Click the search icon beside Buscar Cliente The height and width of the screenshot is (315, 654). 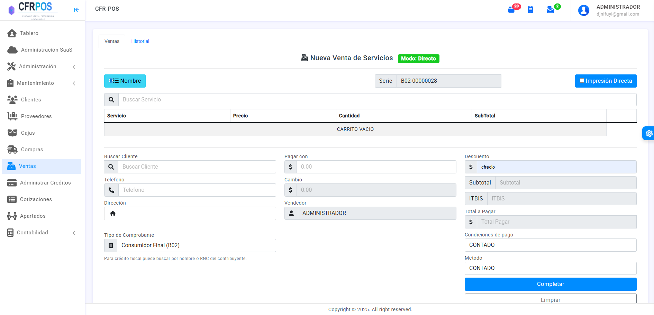pyautogui.click(x=111, y=167)
